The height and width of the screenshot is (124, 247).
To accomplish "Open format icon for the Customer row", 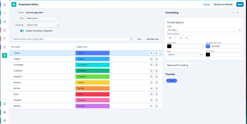I will click(151, 71).
